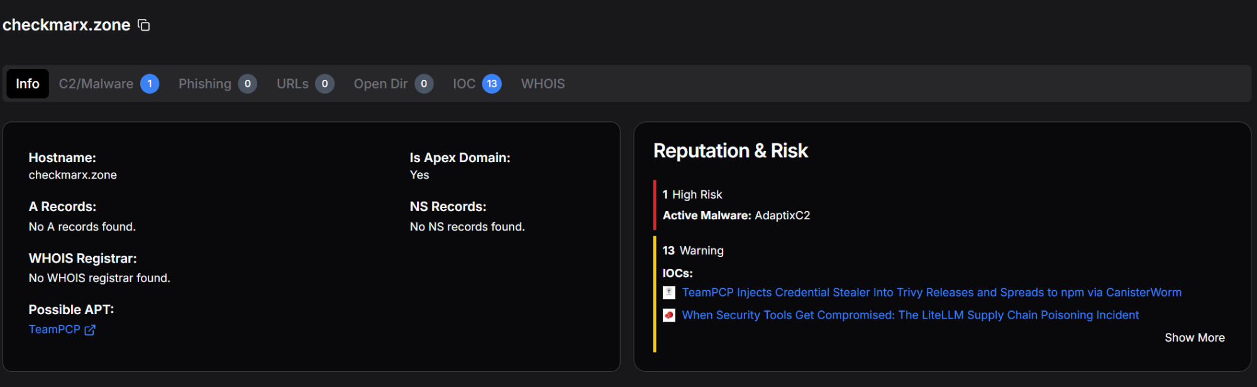Click the red favicon beside the LiteLLM article
This screenshot has height=387, width=1257.
[669, 315]
